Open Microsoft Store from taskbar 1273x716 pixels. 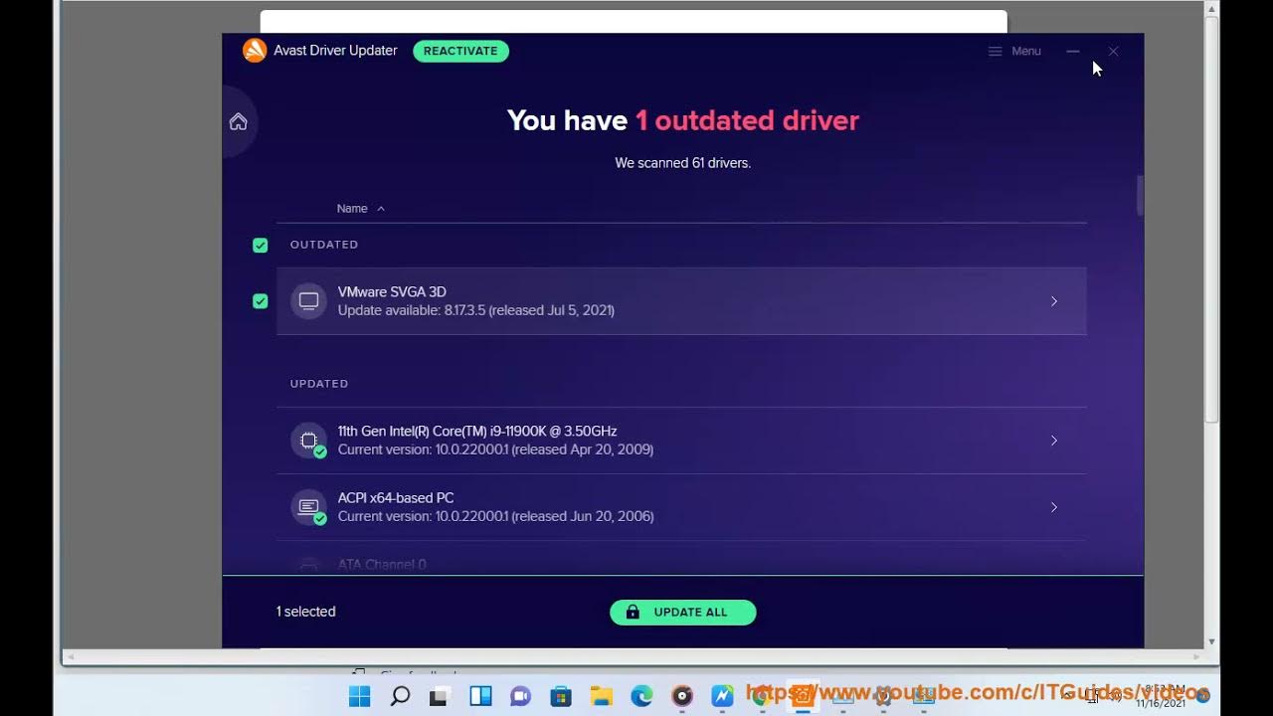[561, 696]
